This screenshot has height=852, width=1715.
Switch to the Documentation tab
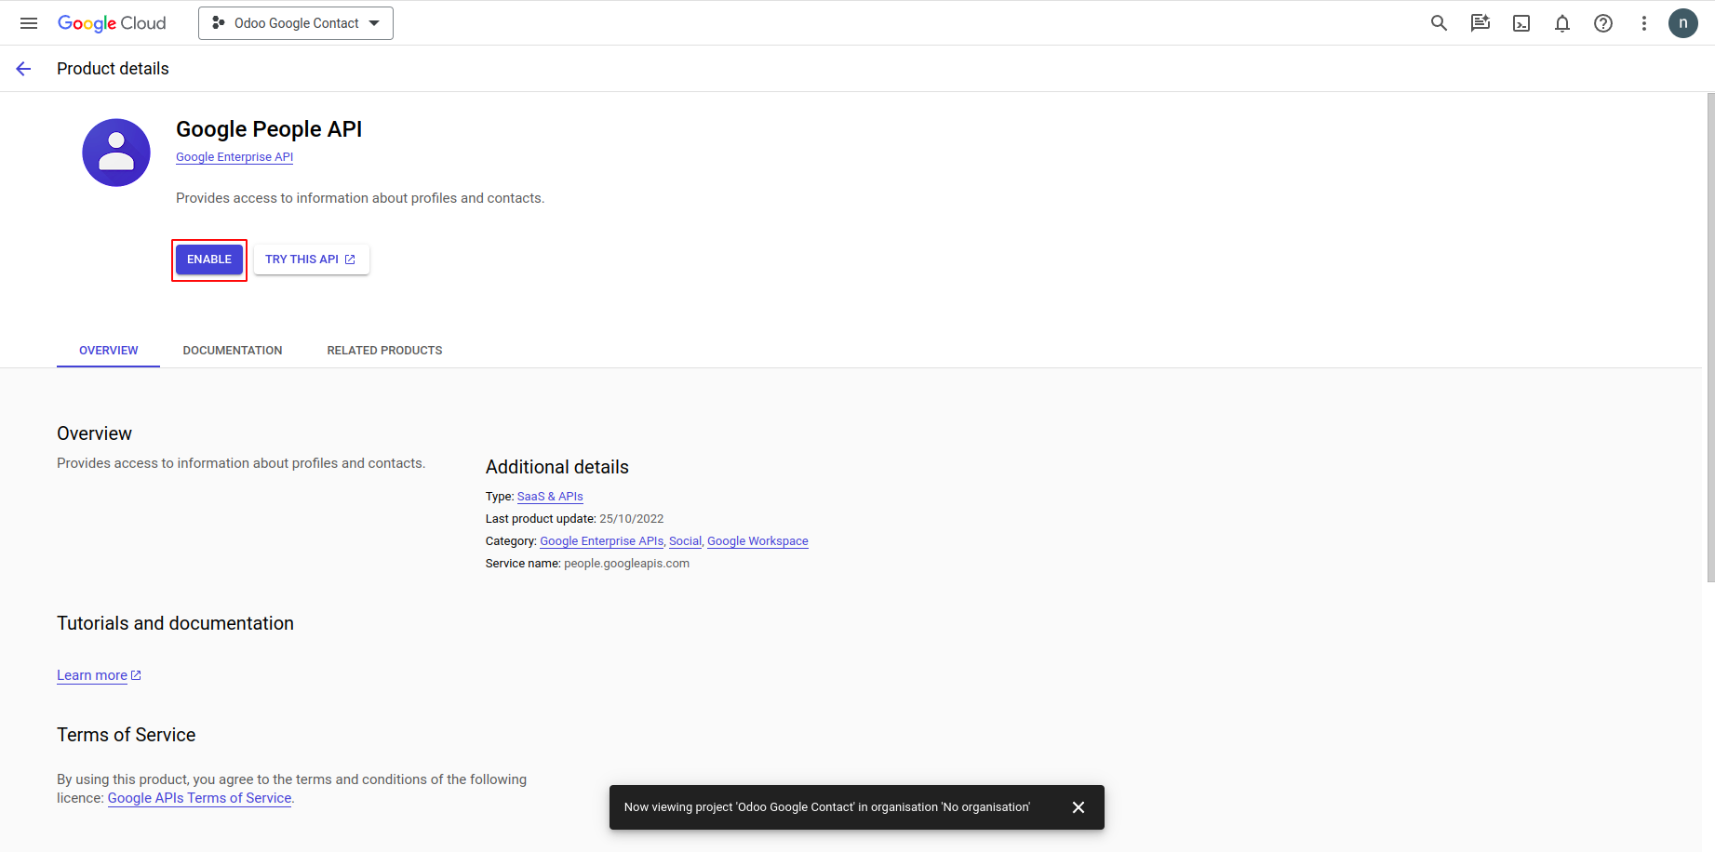[x=233, y=351]
